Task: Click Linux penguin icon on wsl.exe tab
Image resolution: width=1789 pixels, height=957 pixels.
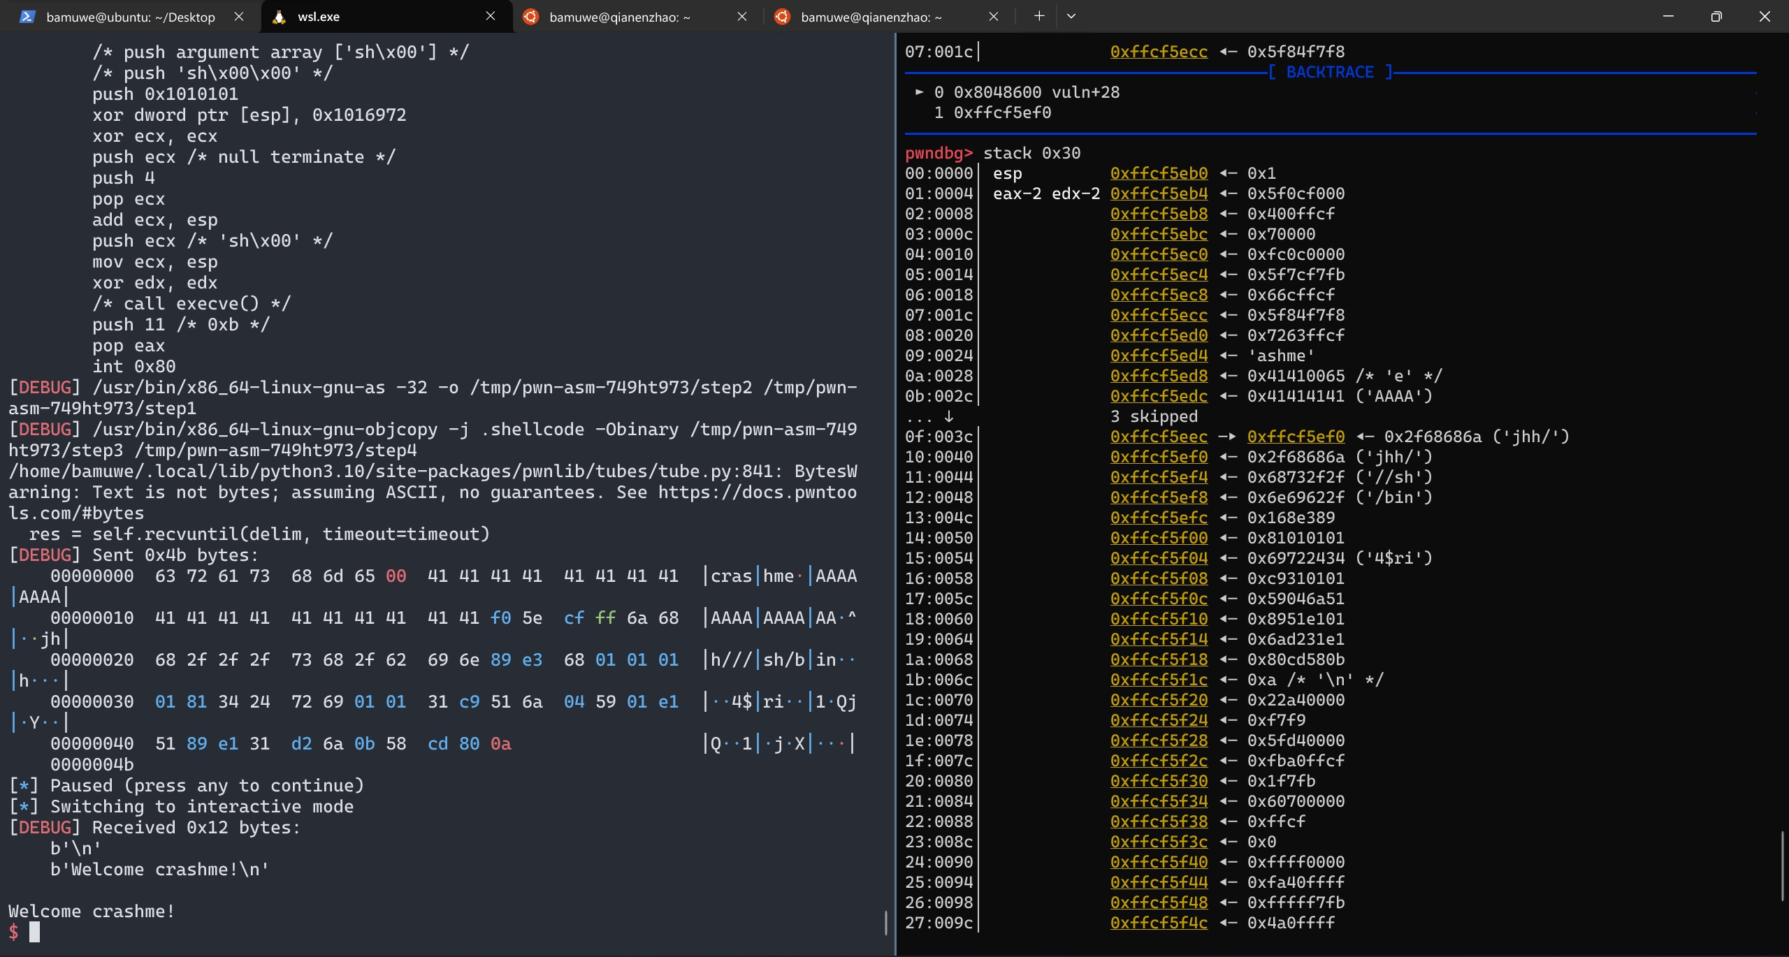Action: point(279,17)
